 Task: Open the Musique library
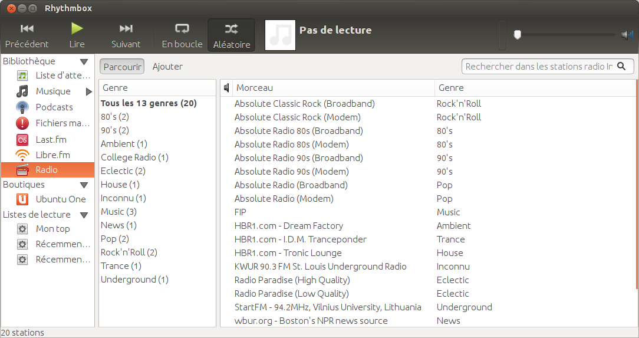pos(48,91)
